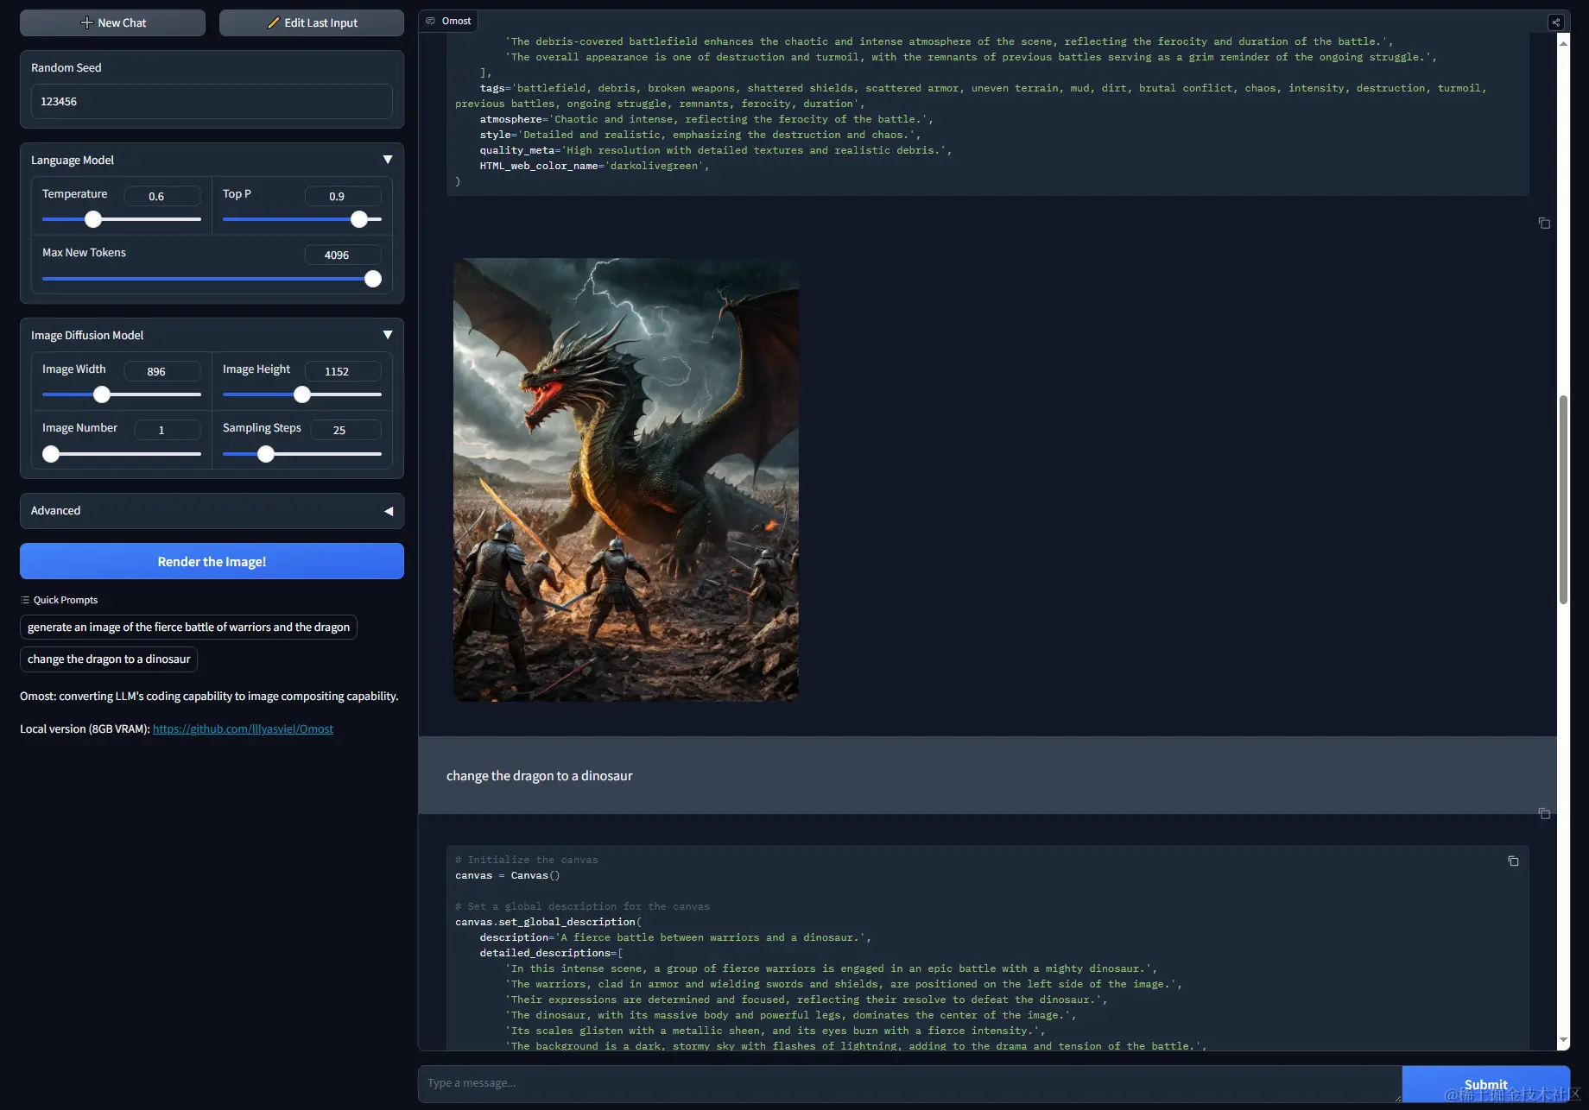
Task: Click the Sampling Steps value box
Action: [345, 430]
